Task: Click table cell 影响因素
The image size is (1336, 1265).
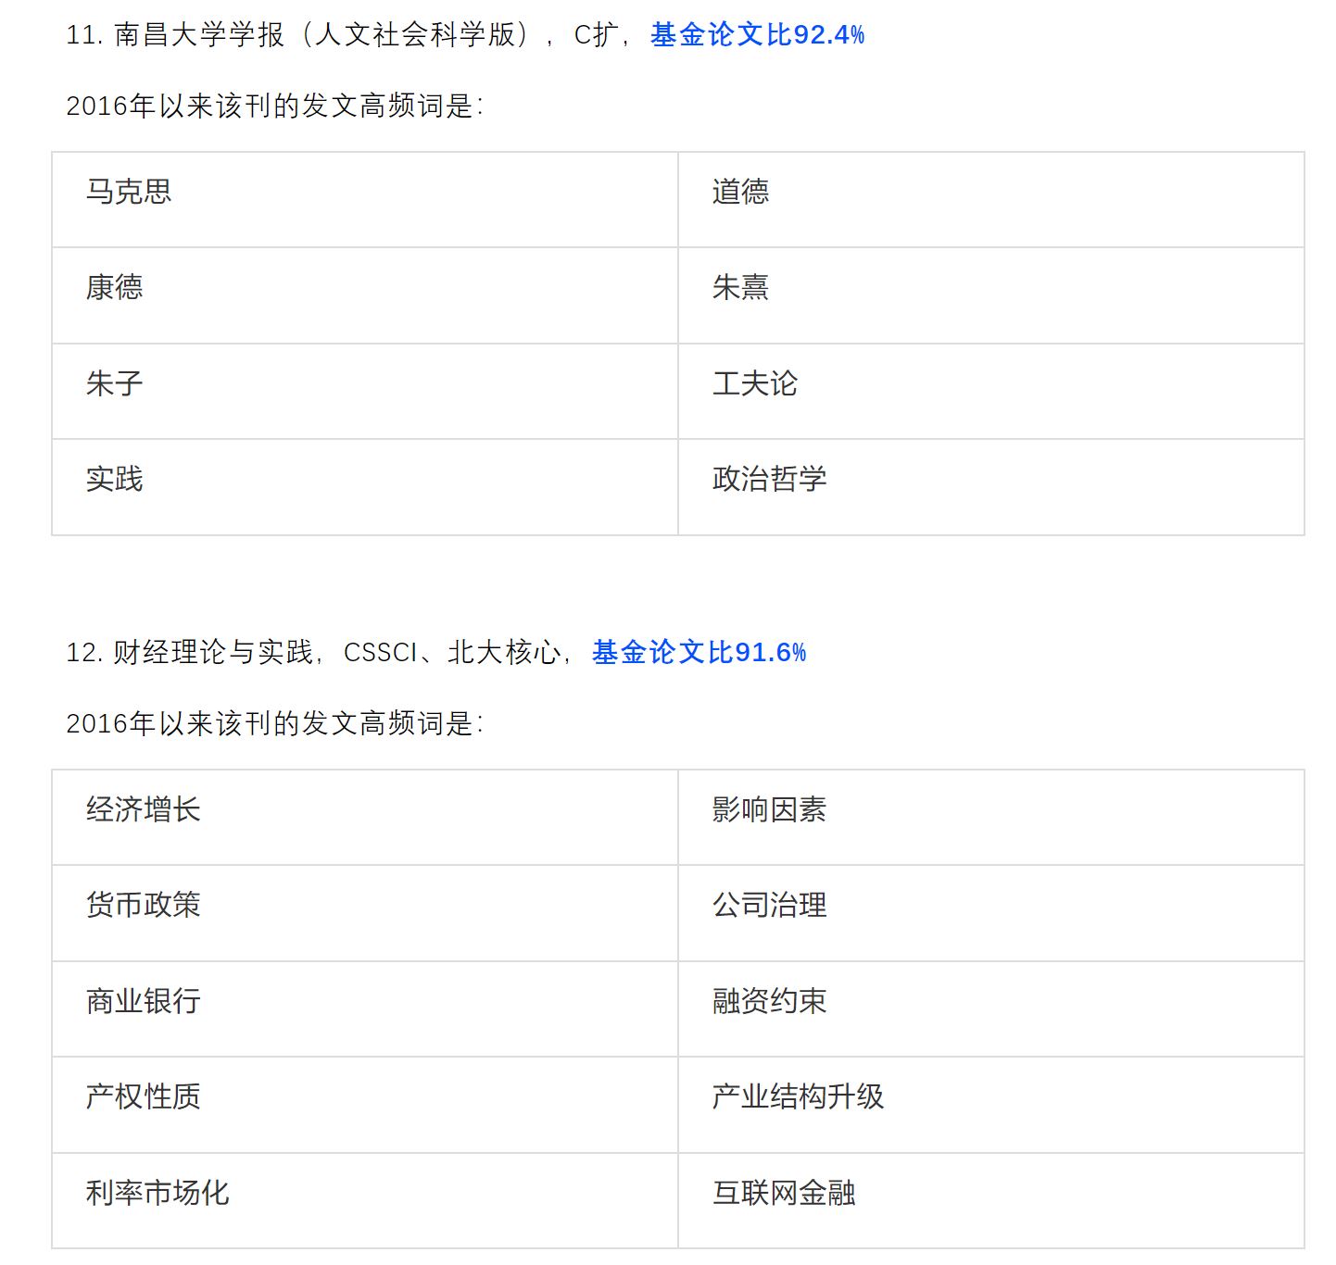Action: coord(991,818)
